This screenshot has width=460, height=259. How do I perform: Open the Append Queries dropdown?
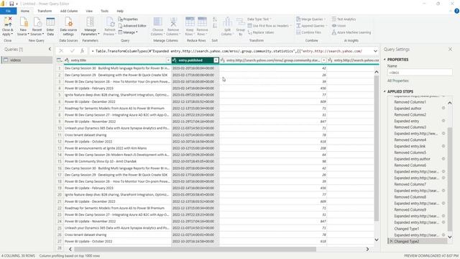[x=311, y=26]
